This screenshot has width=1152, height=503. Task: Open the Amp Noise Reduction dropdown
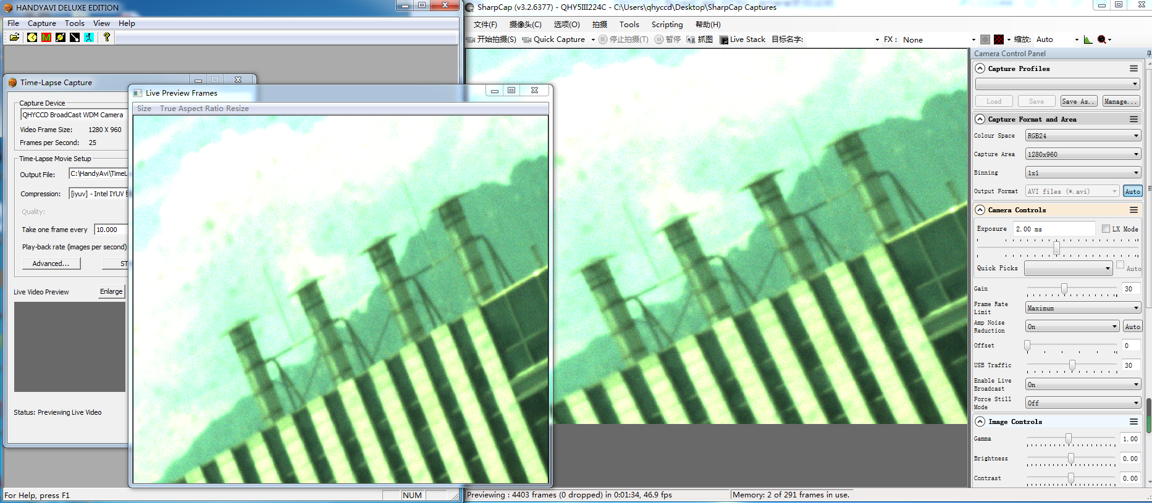pos(1072,326)
